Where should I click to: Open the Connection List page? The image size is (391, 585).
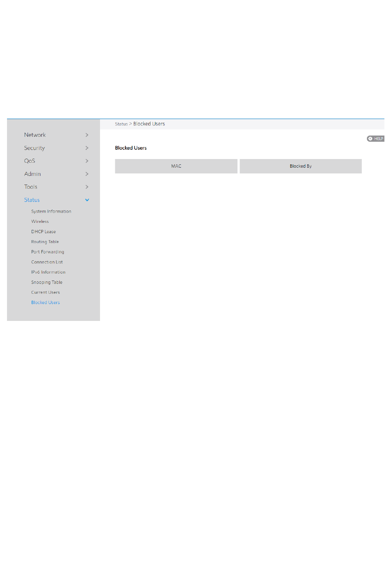click(47, 262)
